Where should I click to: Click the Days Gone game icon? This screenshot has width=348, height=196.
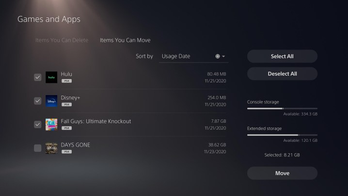click(51, 148)
